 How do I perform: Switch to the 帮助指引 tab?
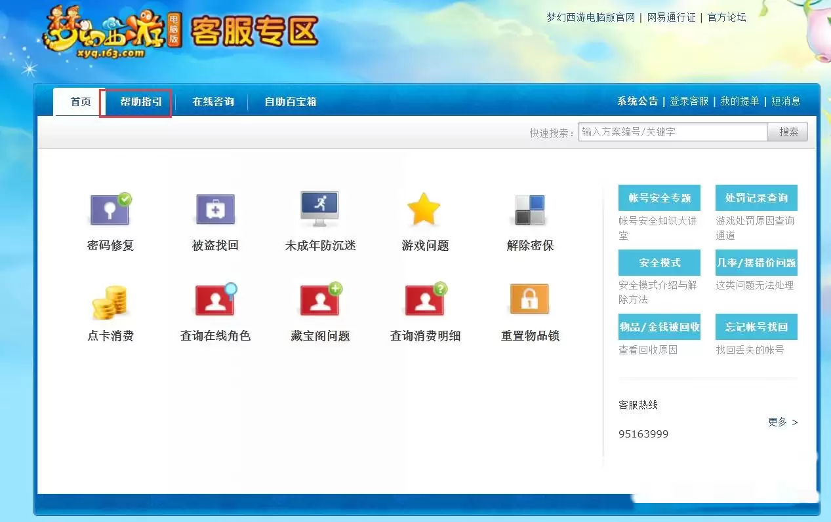136,102
